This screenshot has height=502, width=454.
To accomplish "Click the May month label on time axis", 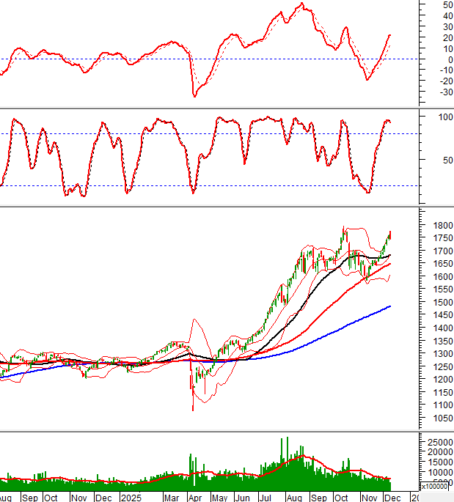I will [219, 497].
